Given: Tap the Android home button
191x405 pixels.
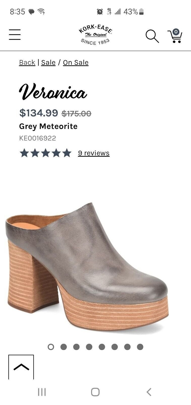Looking at the screenshot, I should (95, 392).
